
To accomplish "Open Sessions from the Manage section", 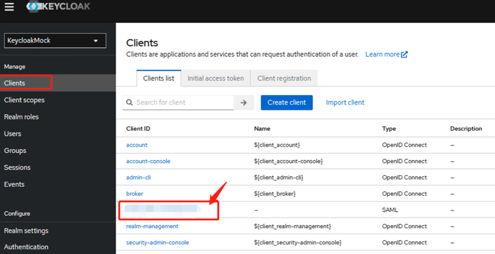I will pos(17,167).
